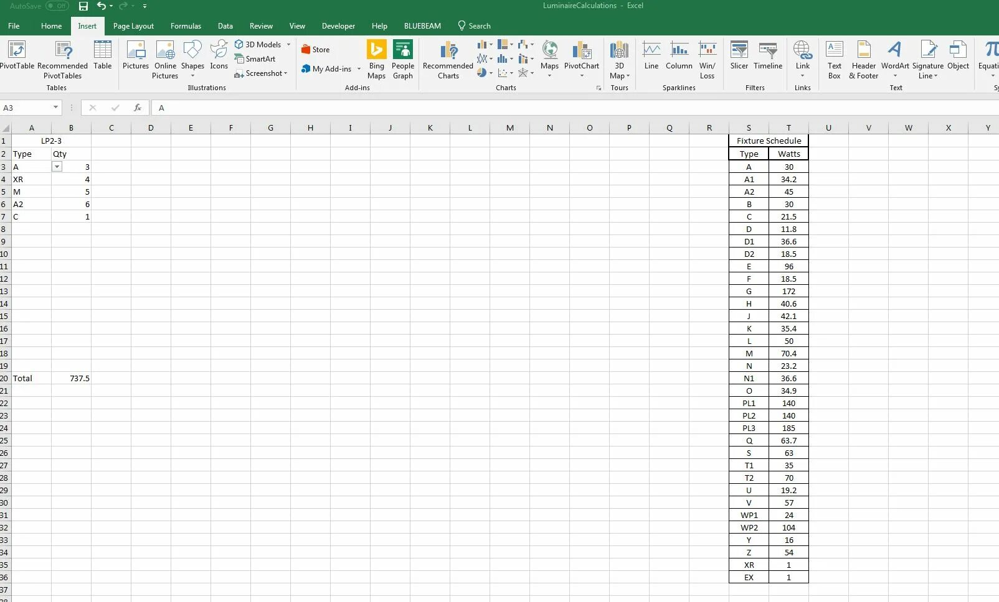999x602 pixels.
Task: Insert SmartArt graphic
Action: pos(255,59)
